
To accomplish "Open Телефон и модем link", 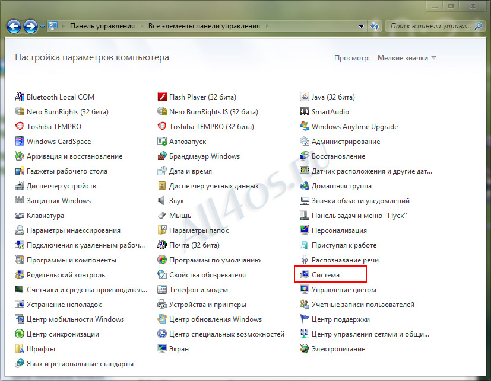I will coord(198,290).
